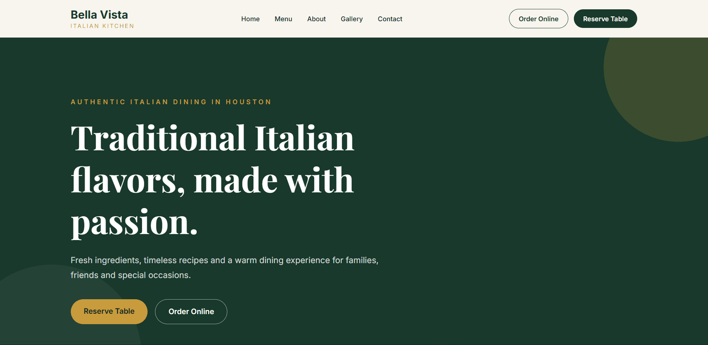Open the About page link
Viewport: 708px width, 345px height.
(x=316, y=19)
